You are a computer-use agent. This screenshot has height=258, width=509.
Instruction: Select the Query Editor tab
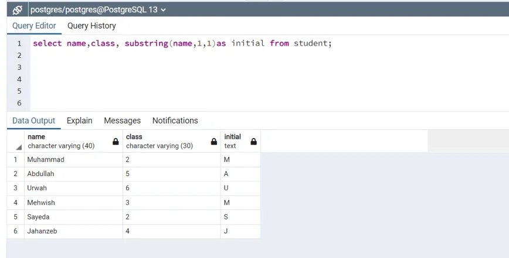pos(34,26)
